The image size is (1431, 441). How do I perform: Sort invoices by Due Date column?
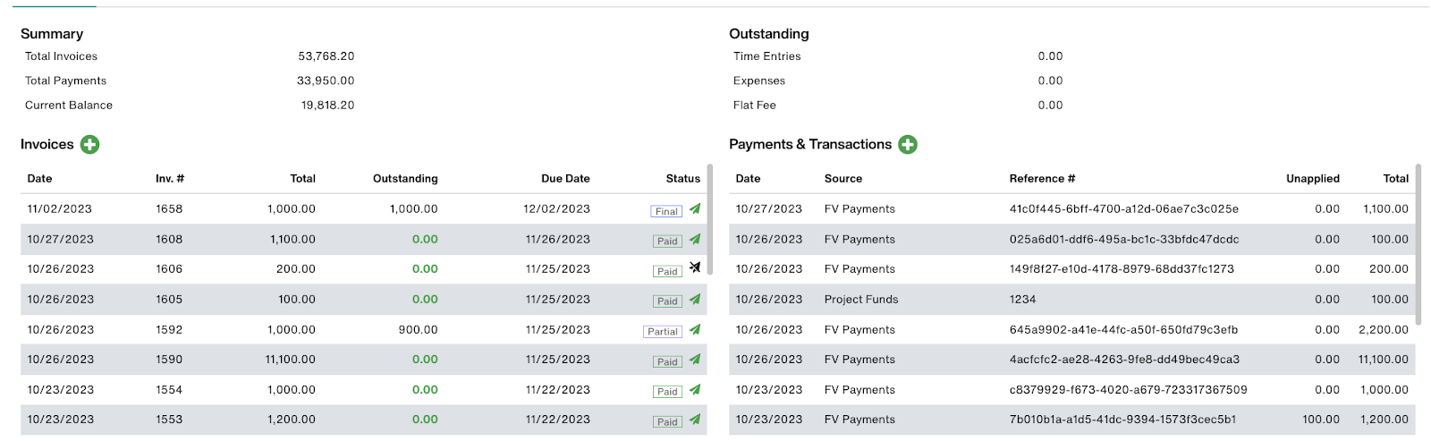click(565, 179)
